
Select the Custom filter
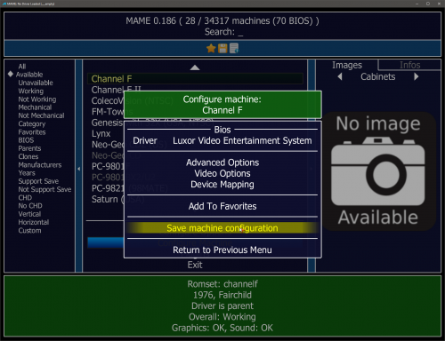(29, 230)
